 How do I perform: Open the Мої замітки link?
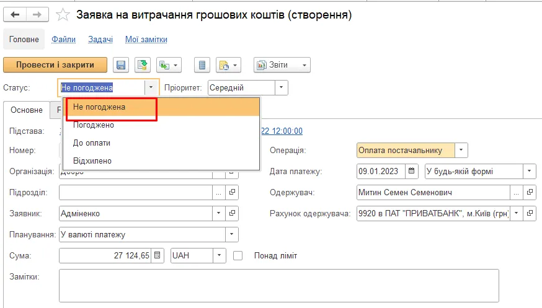146,40
